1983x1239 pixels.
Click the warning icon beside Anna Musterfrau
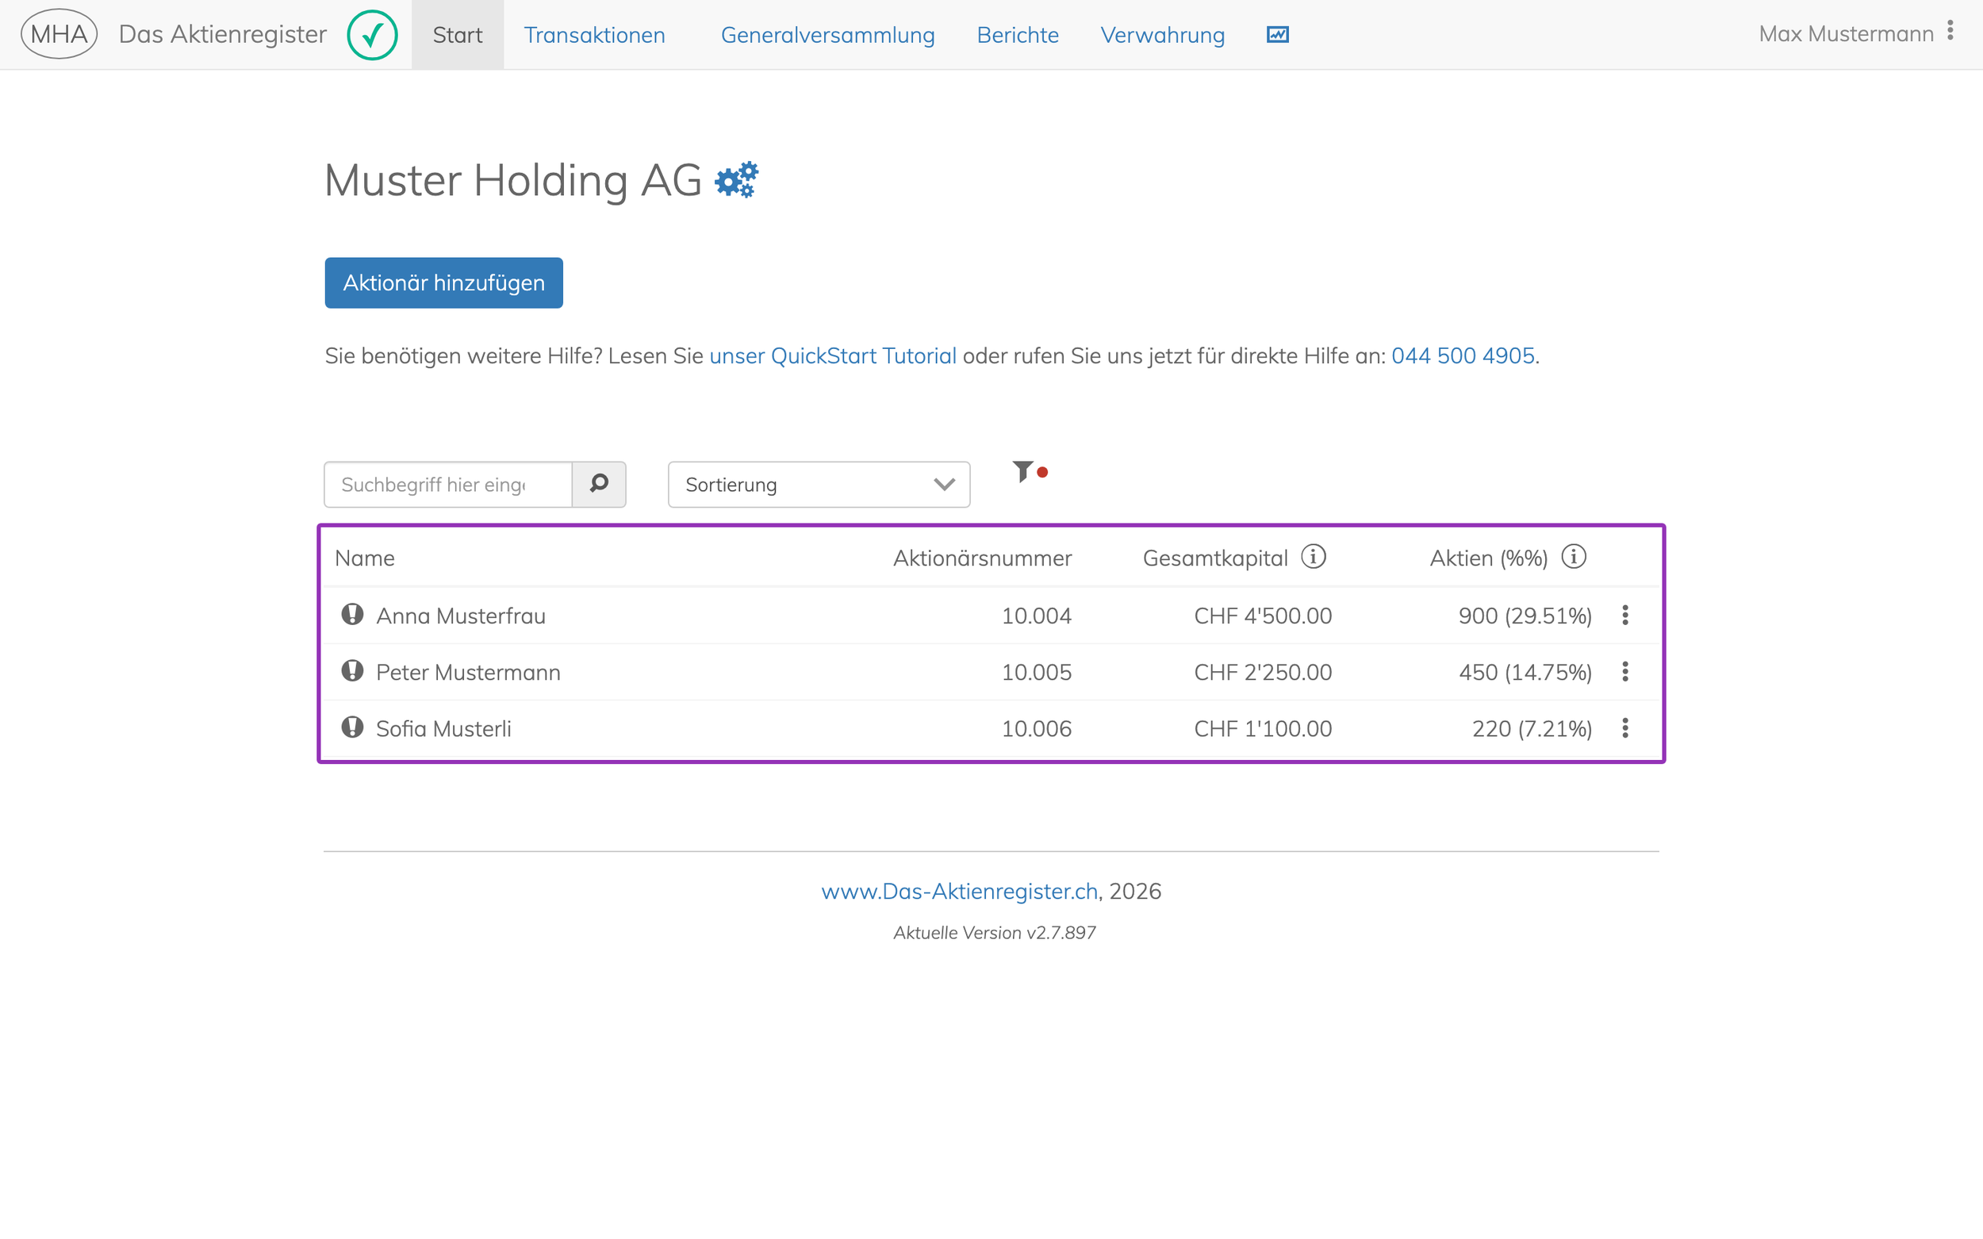352,614
